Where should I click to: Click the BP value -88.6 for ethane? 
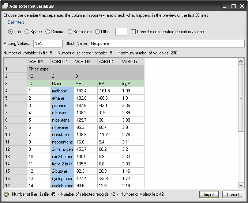click(x=109, y=98)
